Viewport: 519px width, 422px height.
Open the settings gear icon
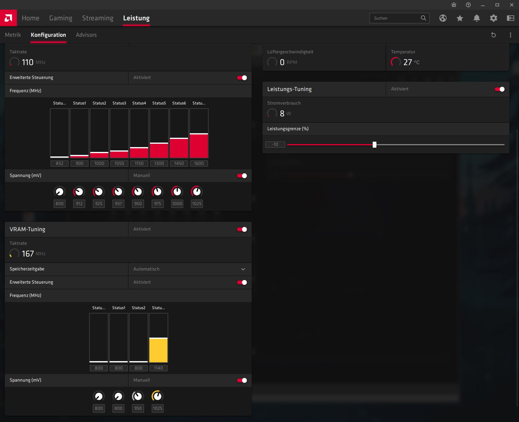494,18
